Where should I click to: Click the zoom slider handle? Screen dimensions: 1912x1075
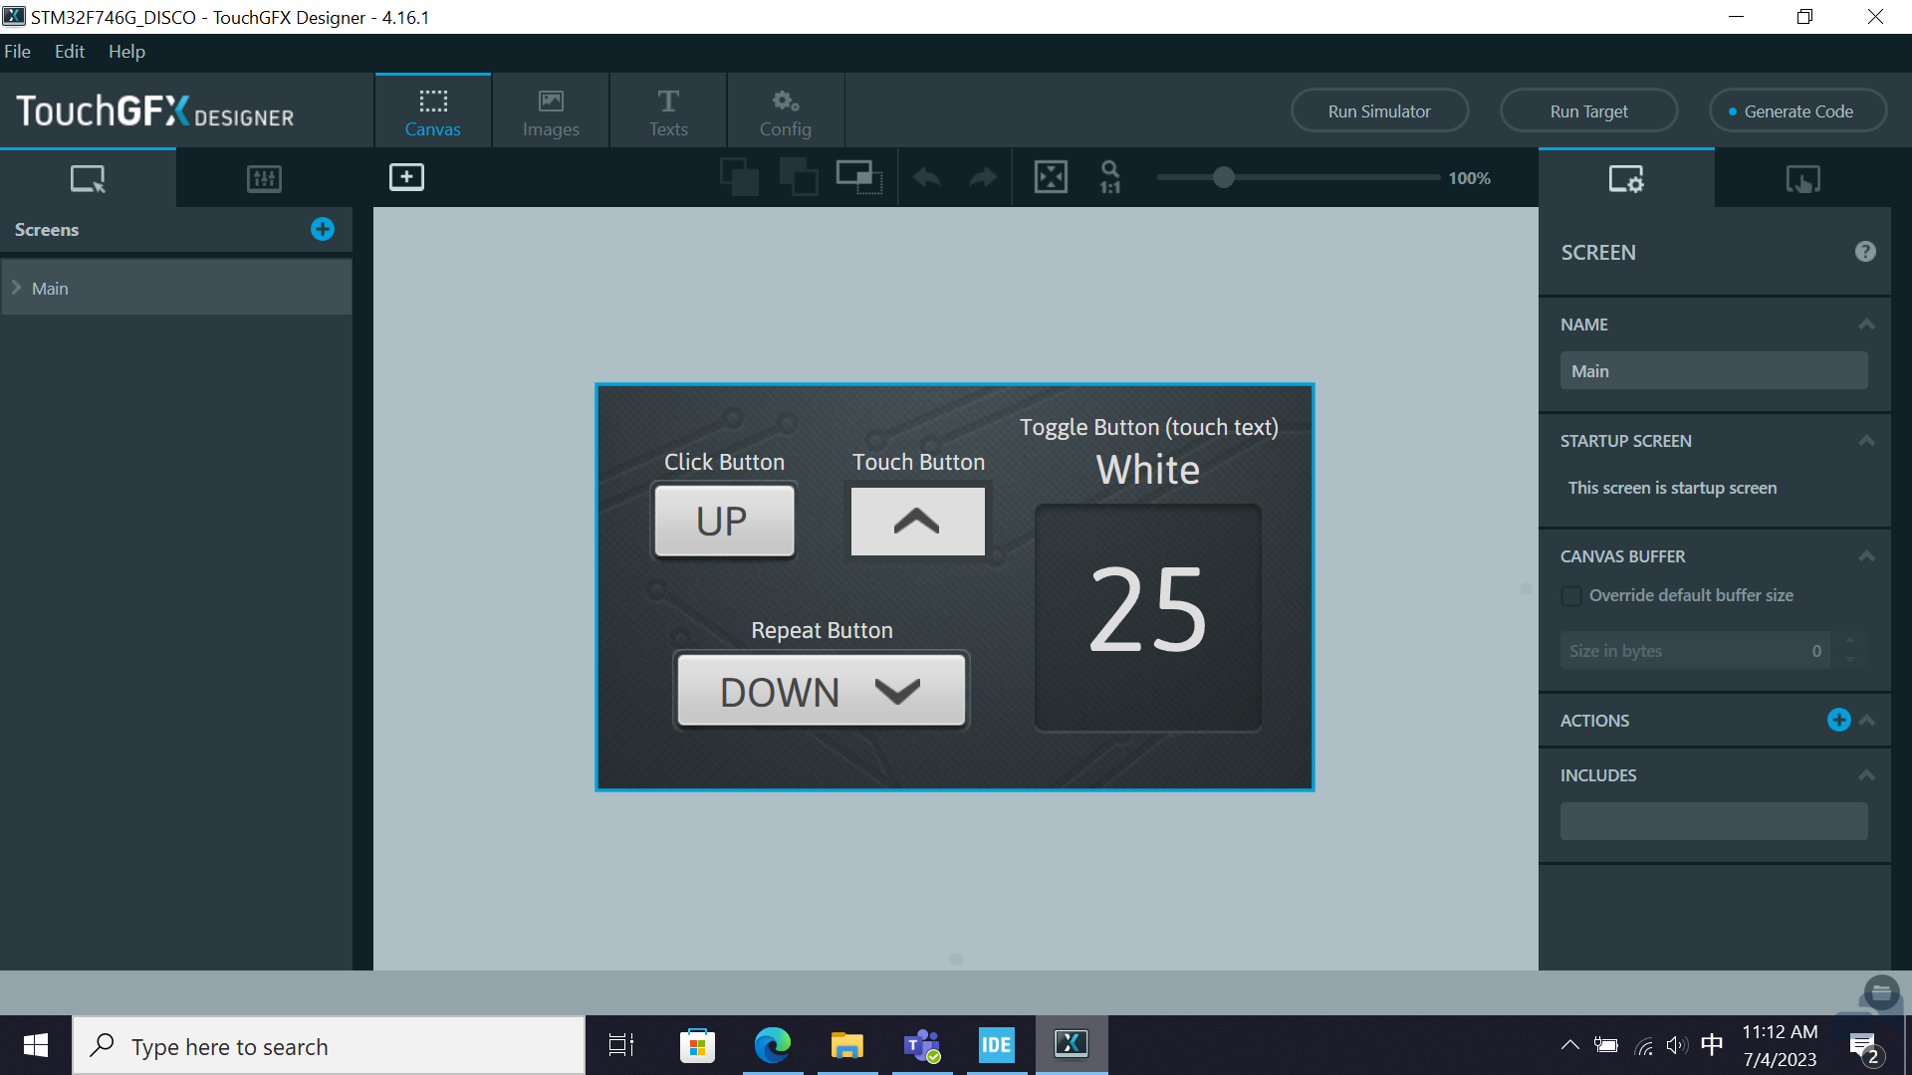(x=1224, y=177)
